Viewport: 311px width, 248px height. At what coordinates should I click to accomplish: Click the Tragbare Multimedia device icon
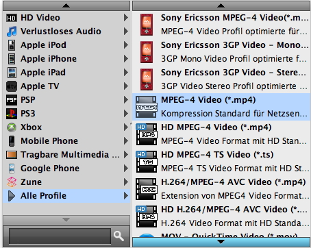[12, 155]
